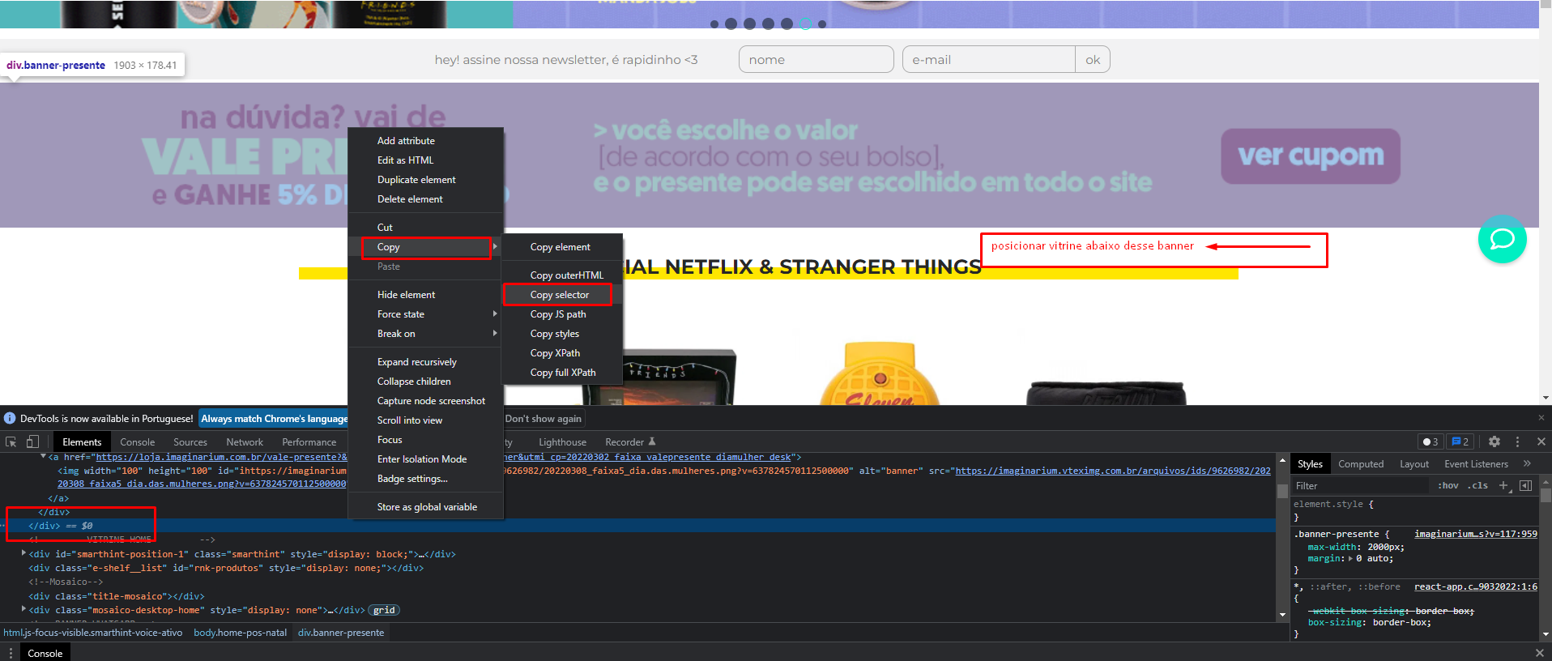Select Copy in the context menu
This screenshot has width=1552, height=661.
[426, 247]
